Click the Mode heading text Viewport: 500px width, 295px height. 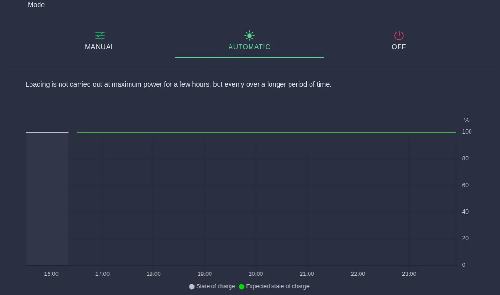[36, 5]
